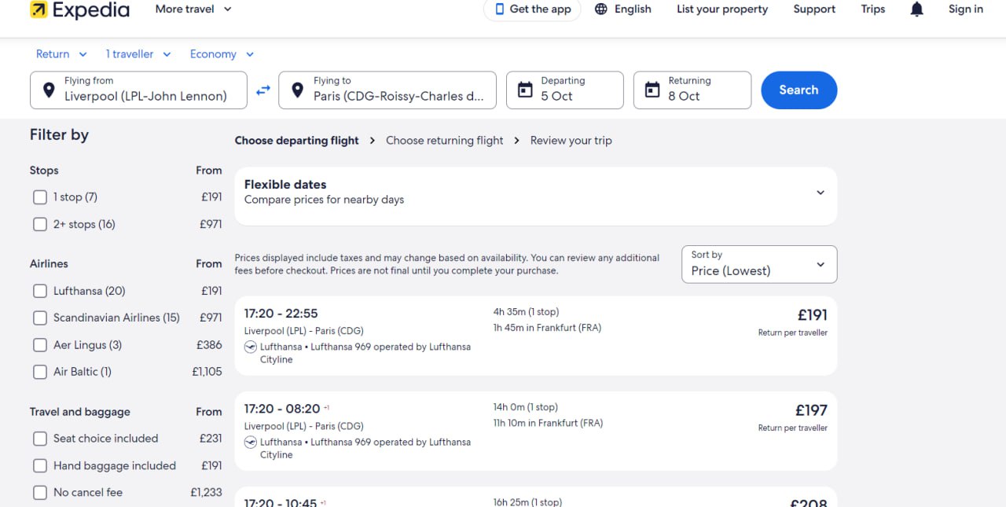The image size is (1006, 507).
Task: Select the £191 17:20 - 22:55 flight
Action: pos(536,336)
